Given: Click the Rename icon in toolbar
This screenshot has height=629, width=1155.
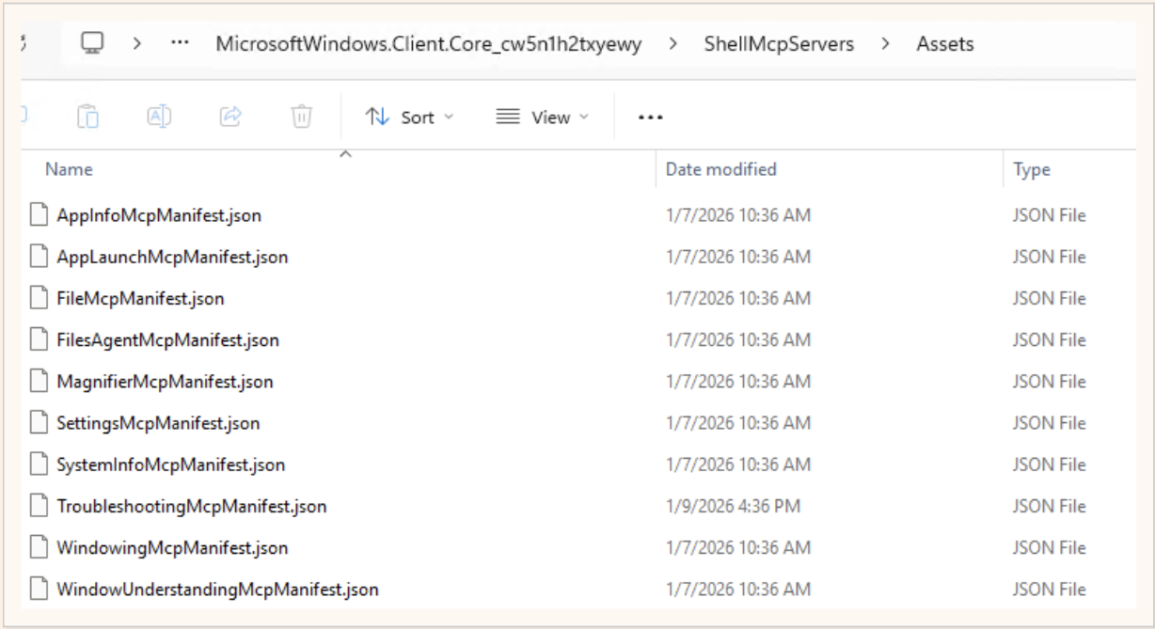Looking at the screenshot, I should [157, 117].
